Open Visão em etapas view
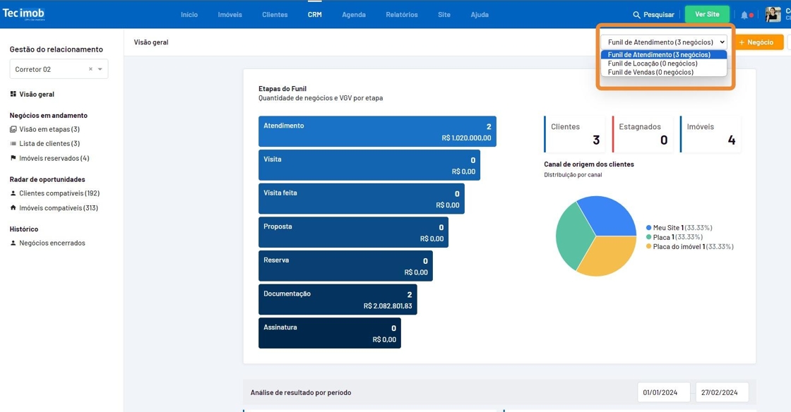Screen dimensions: 791x412 pyautogui.click(x=49, y=129)
